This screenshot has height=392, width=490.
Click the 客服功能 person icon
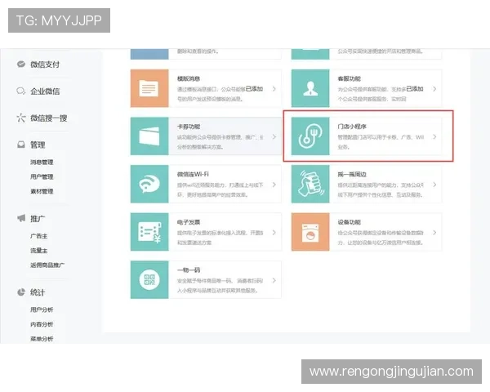tap(310, 88)
